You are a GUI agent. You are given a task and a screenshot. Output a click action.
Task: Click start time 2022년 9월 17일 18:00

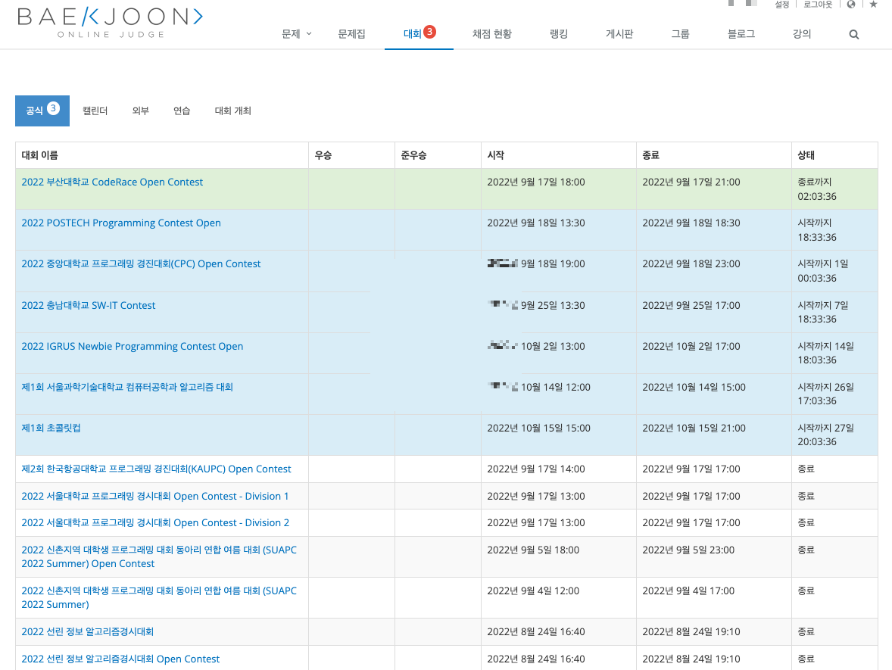coord(536,182)
